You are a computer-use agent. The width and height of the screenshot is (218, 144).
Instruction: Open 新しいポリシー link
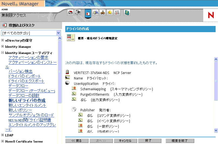[x=20, y=110]
